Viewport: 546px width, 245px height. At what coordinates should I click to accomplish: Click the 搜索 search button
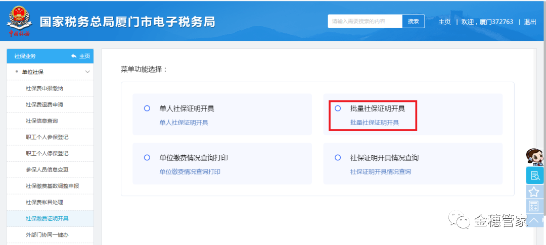[x=414, y=21]
